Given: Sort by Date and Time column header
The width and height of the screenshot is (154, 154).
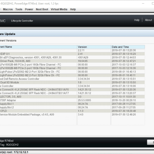Looking at the screenshot, I should click(128, 47).
